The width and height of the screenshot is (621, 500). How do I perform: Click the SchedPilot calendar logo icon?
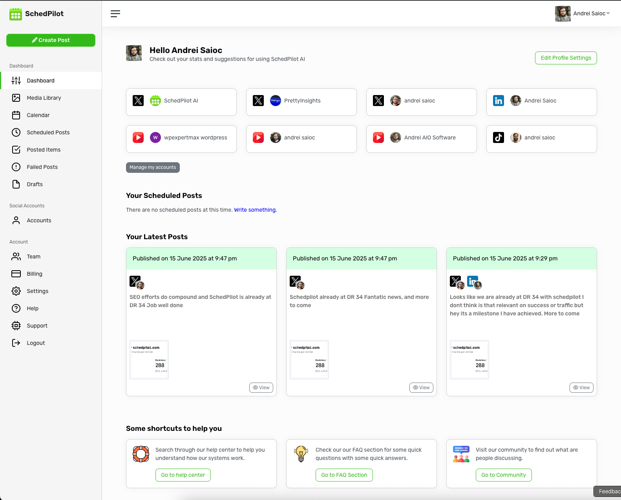point(16,14)
